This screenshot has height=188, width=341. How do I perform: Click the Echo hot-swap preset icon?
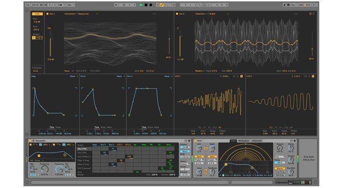click(291, 141)
